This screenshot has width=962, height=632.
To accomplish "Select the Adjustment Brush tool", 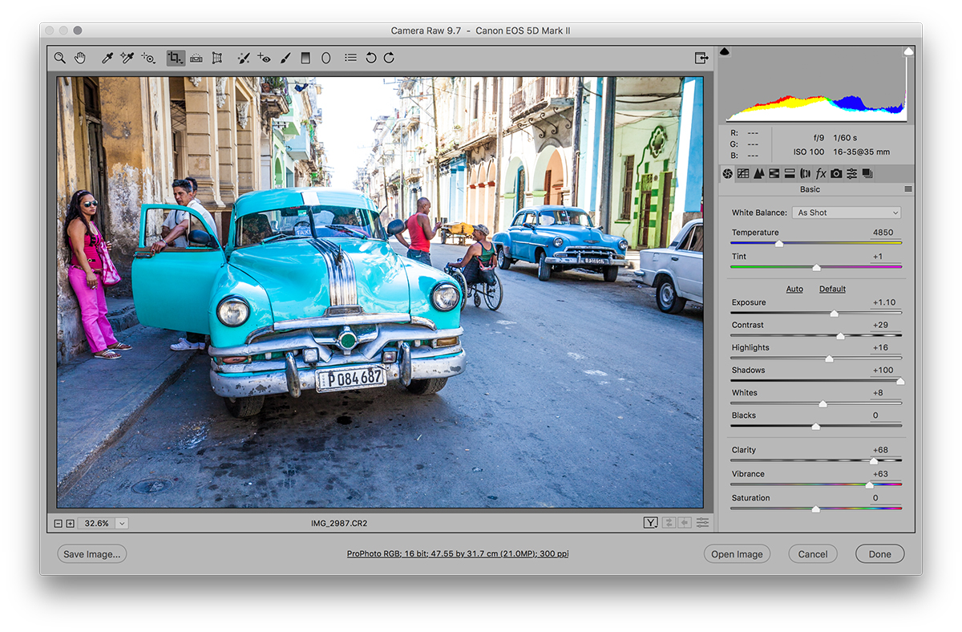I will click(285, 57).
